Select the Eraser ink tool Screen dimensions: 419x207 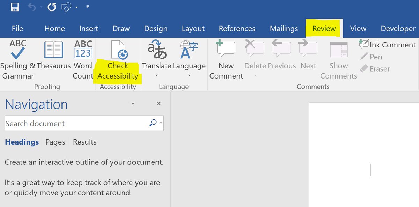tap(375, 69)
